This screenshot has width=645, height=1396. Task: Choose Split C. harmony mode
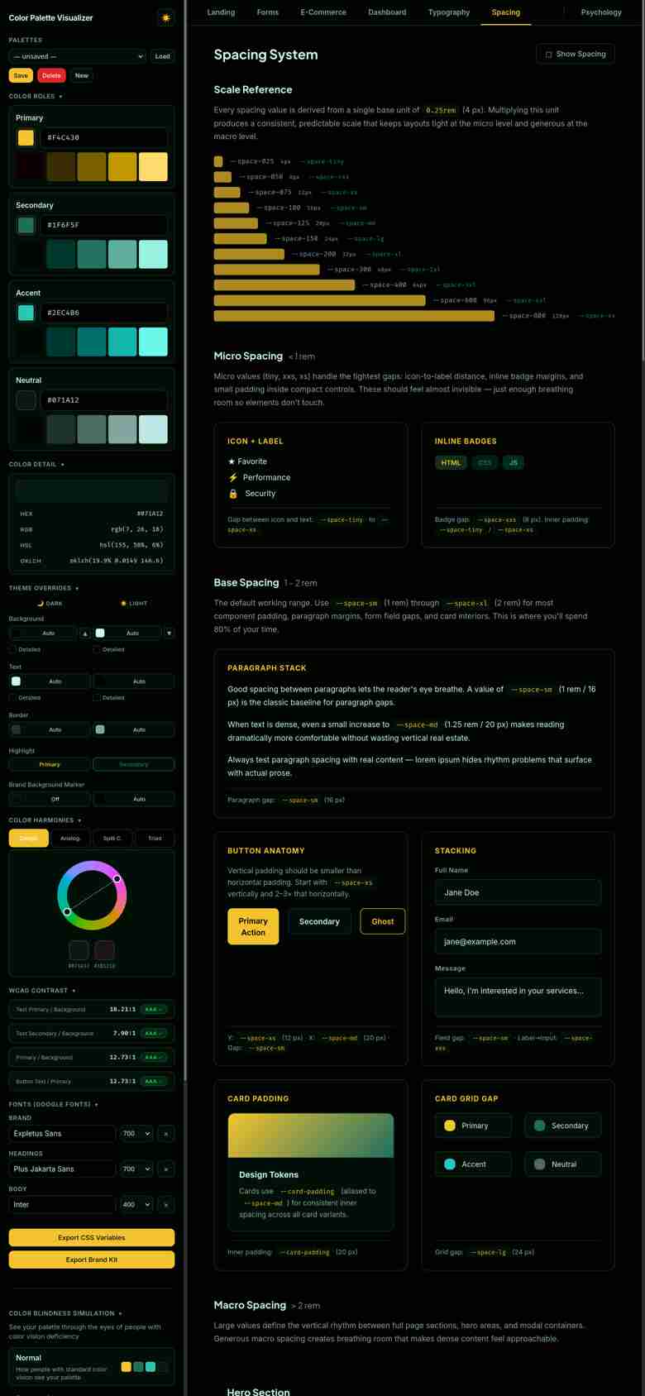pyautogui.click(x=112, y=838)
